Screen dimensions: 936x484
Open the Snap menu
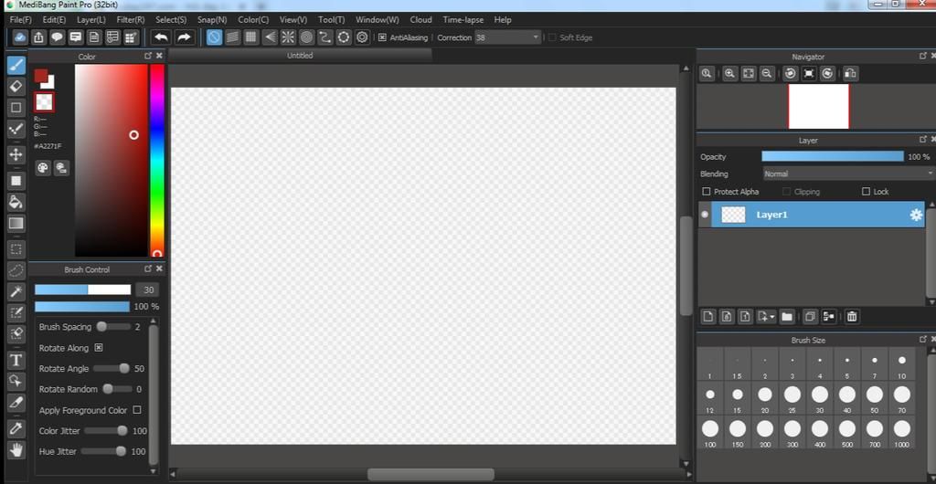tap(212, 20)
